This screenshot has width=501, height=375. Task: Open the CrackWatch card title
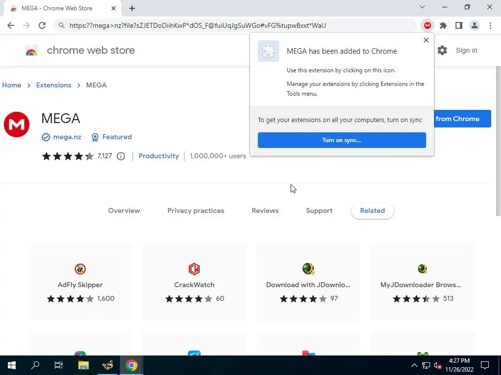pyautogui.click(x=194, y=285)
